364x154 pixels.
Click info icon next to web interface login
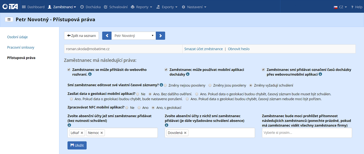coord(90,74)
